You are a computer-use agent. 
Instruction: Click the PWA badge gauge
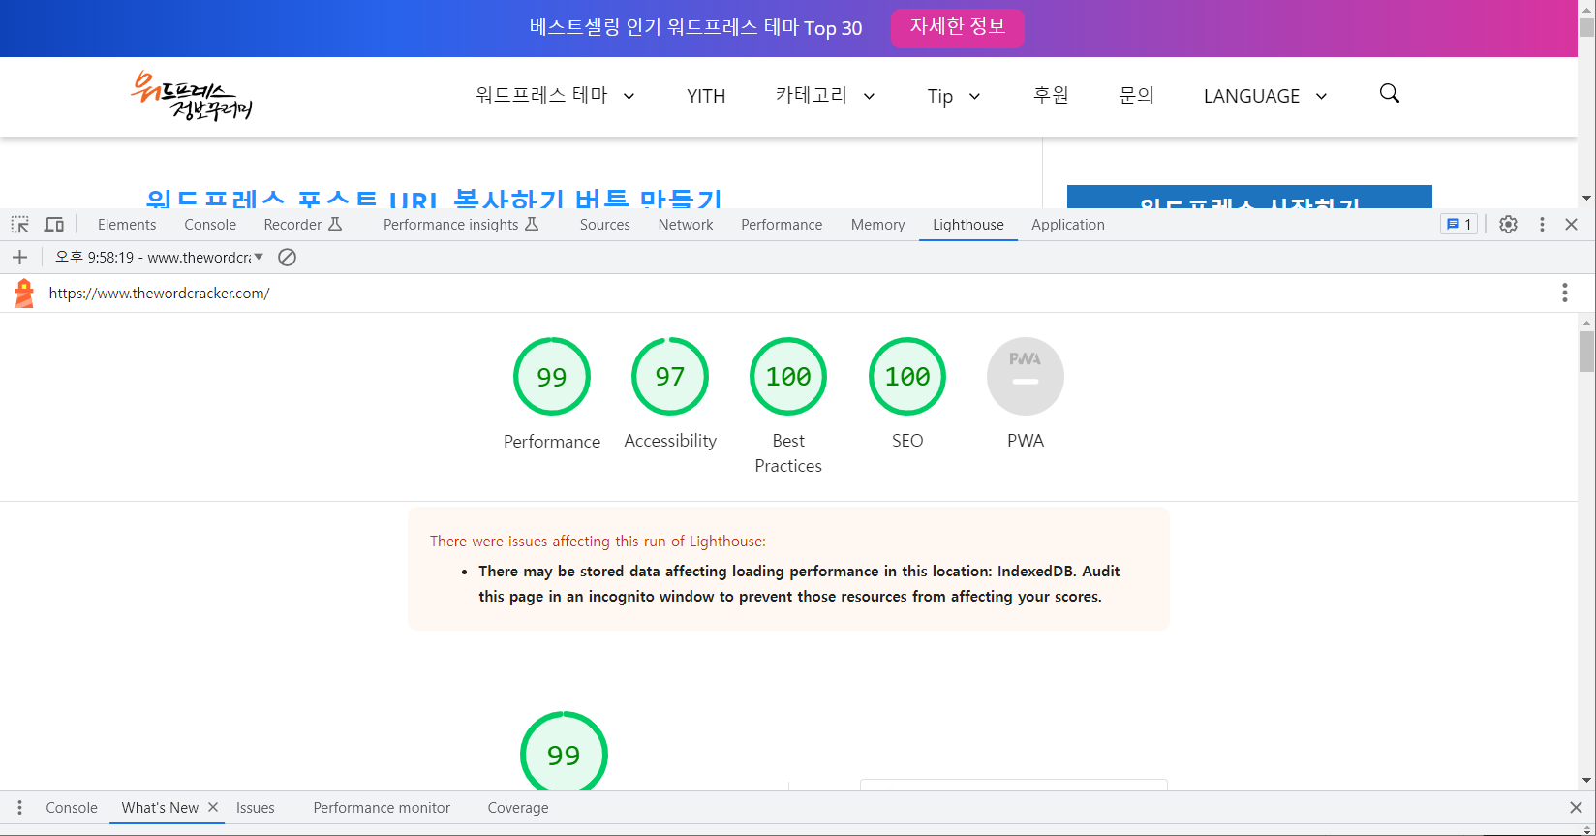(x=1026, y=376)
